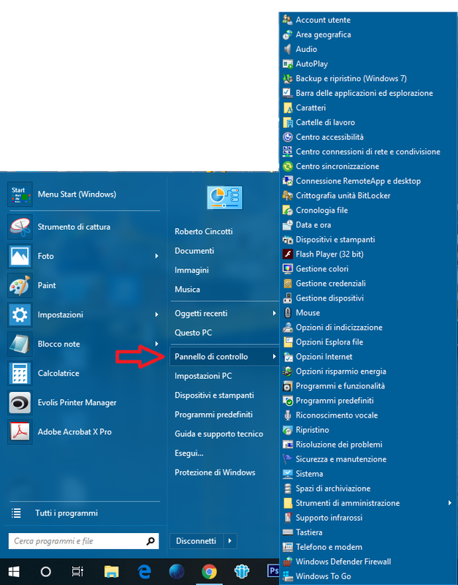
Task: Open Dispositivi e stampanti in Start menu column
Action: 214,396
